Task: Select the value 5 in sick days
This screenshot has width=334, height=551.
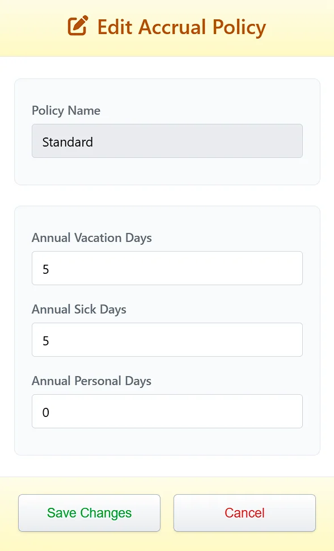Action: (x=46, y=340)
